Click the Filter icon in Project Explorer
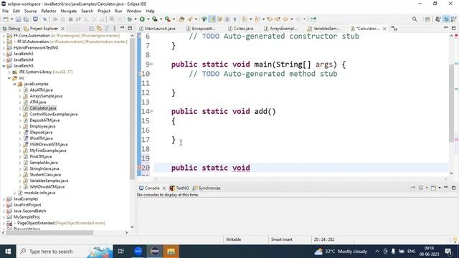Image resolution: width=459 pixels, height=258 pixels. click(107, 29)
